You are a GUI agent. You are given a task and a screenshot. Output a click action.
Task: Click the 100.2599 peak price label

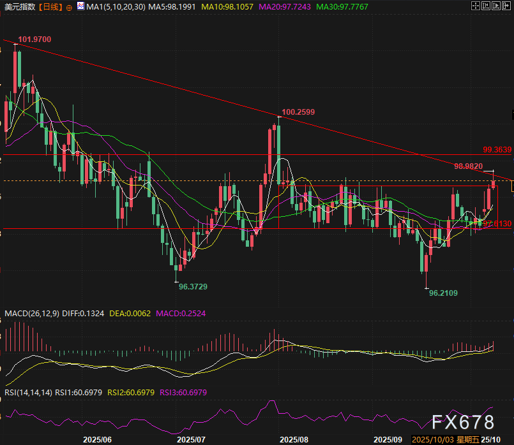coord(298,112)
